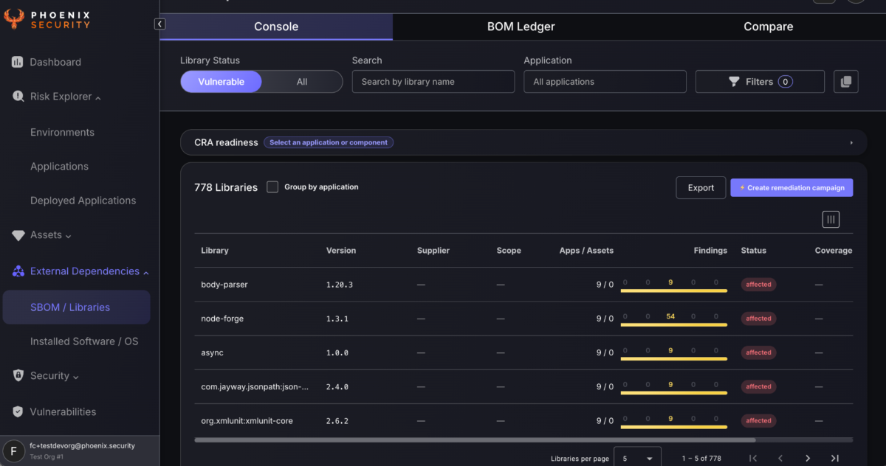
Task: Click the External Dependencies icon
Action: (18, 271)
